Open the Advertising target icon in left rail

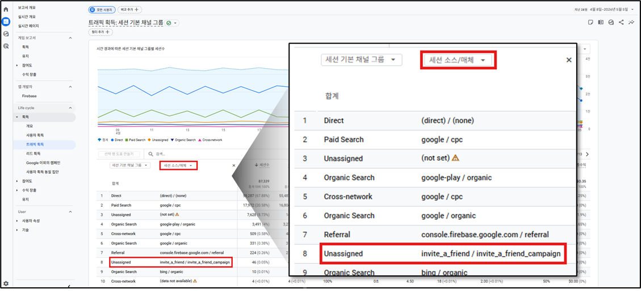(x=6, y=46)
